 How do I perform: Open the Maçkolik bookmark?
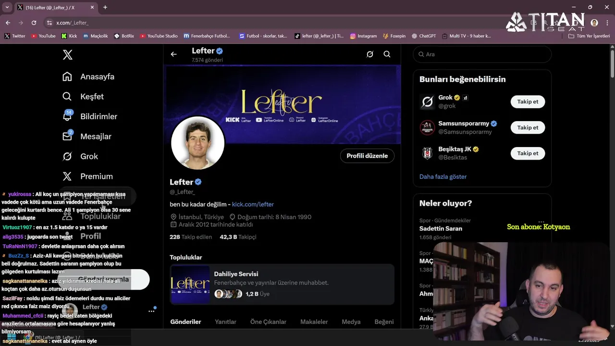click(x=96, y=36)
